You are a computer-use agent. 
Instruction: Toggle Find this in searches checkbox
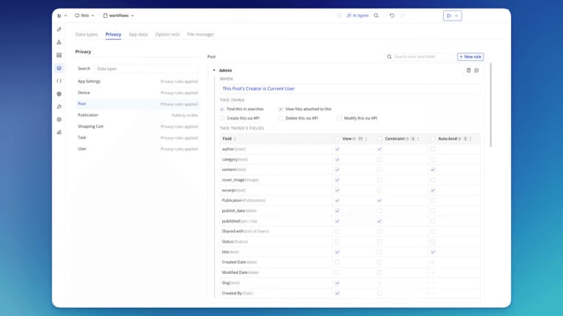(x=222, y=109)
